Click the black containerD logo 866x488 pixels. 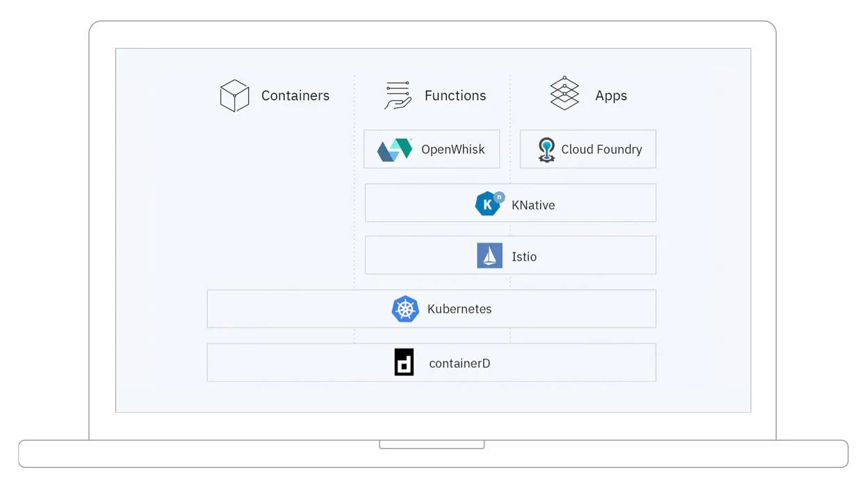(404, 362)
